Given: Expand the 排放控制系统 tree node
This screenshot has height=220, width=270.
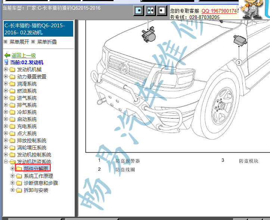Looking at the screenshot, I should click(x=6, y=140).
